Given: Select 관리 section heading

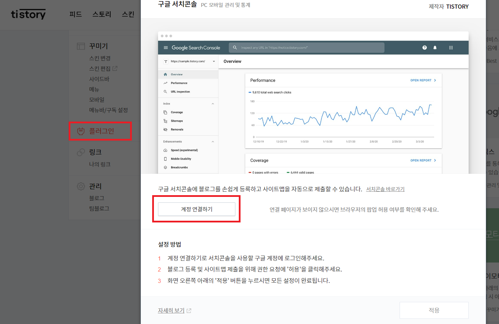Looking at the screenshot, I should [x=95, y=186].
